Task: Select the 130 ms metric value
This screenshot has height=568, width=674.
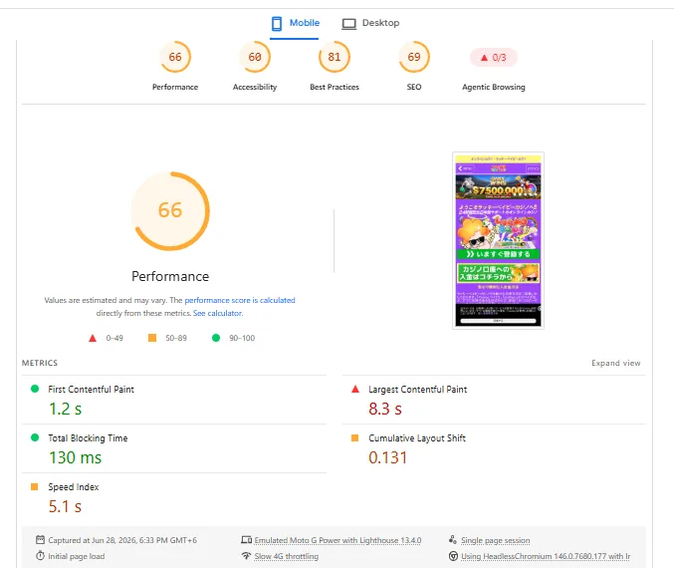Action: click(x=76, y=457)
